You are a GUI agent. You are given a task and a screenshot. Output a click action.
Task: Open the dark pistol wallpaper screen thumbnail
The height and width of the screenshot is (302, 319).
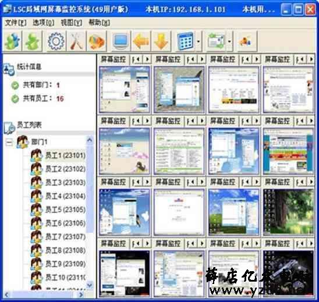(288, 273)
